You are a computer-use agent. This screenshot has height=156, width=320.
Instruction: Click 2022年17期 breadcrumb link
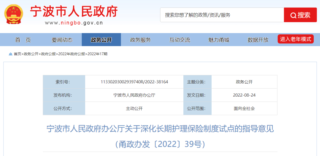pyautogui.click(x=97, y=54)
